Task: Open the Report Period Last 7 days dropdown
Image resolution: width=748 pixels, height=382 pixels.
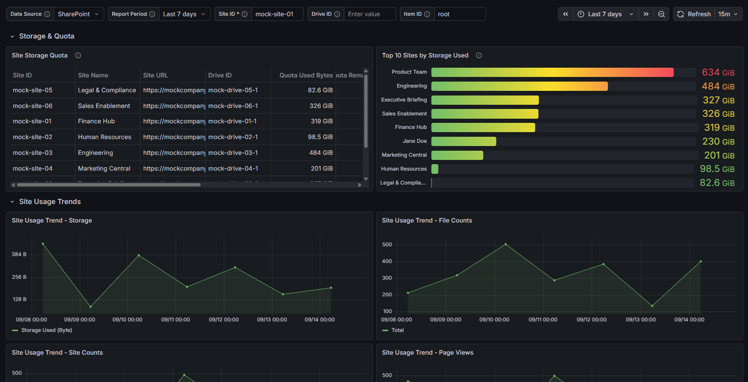Action: (184, 14)
